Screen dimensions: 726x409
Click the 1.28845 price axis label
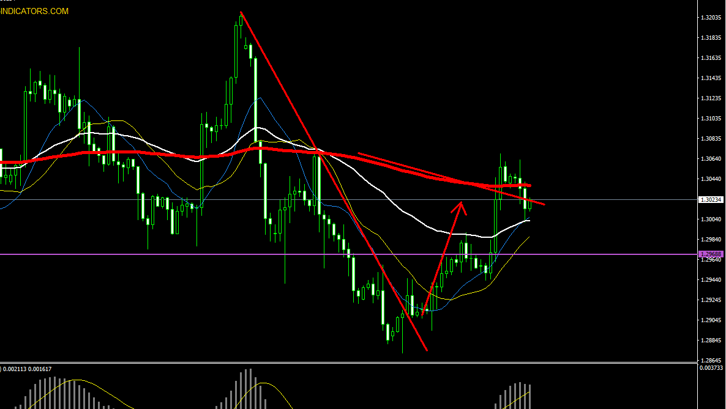(711, 340)
